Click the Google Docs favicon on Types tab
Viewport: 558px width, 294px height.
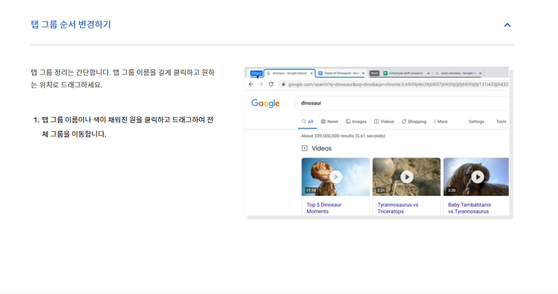pos(320,73)
